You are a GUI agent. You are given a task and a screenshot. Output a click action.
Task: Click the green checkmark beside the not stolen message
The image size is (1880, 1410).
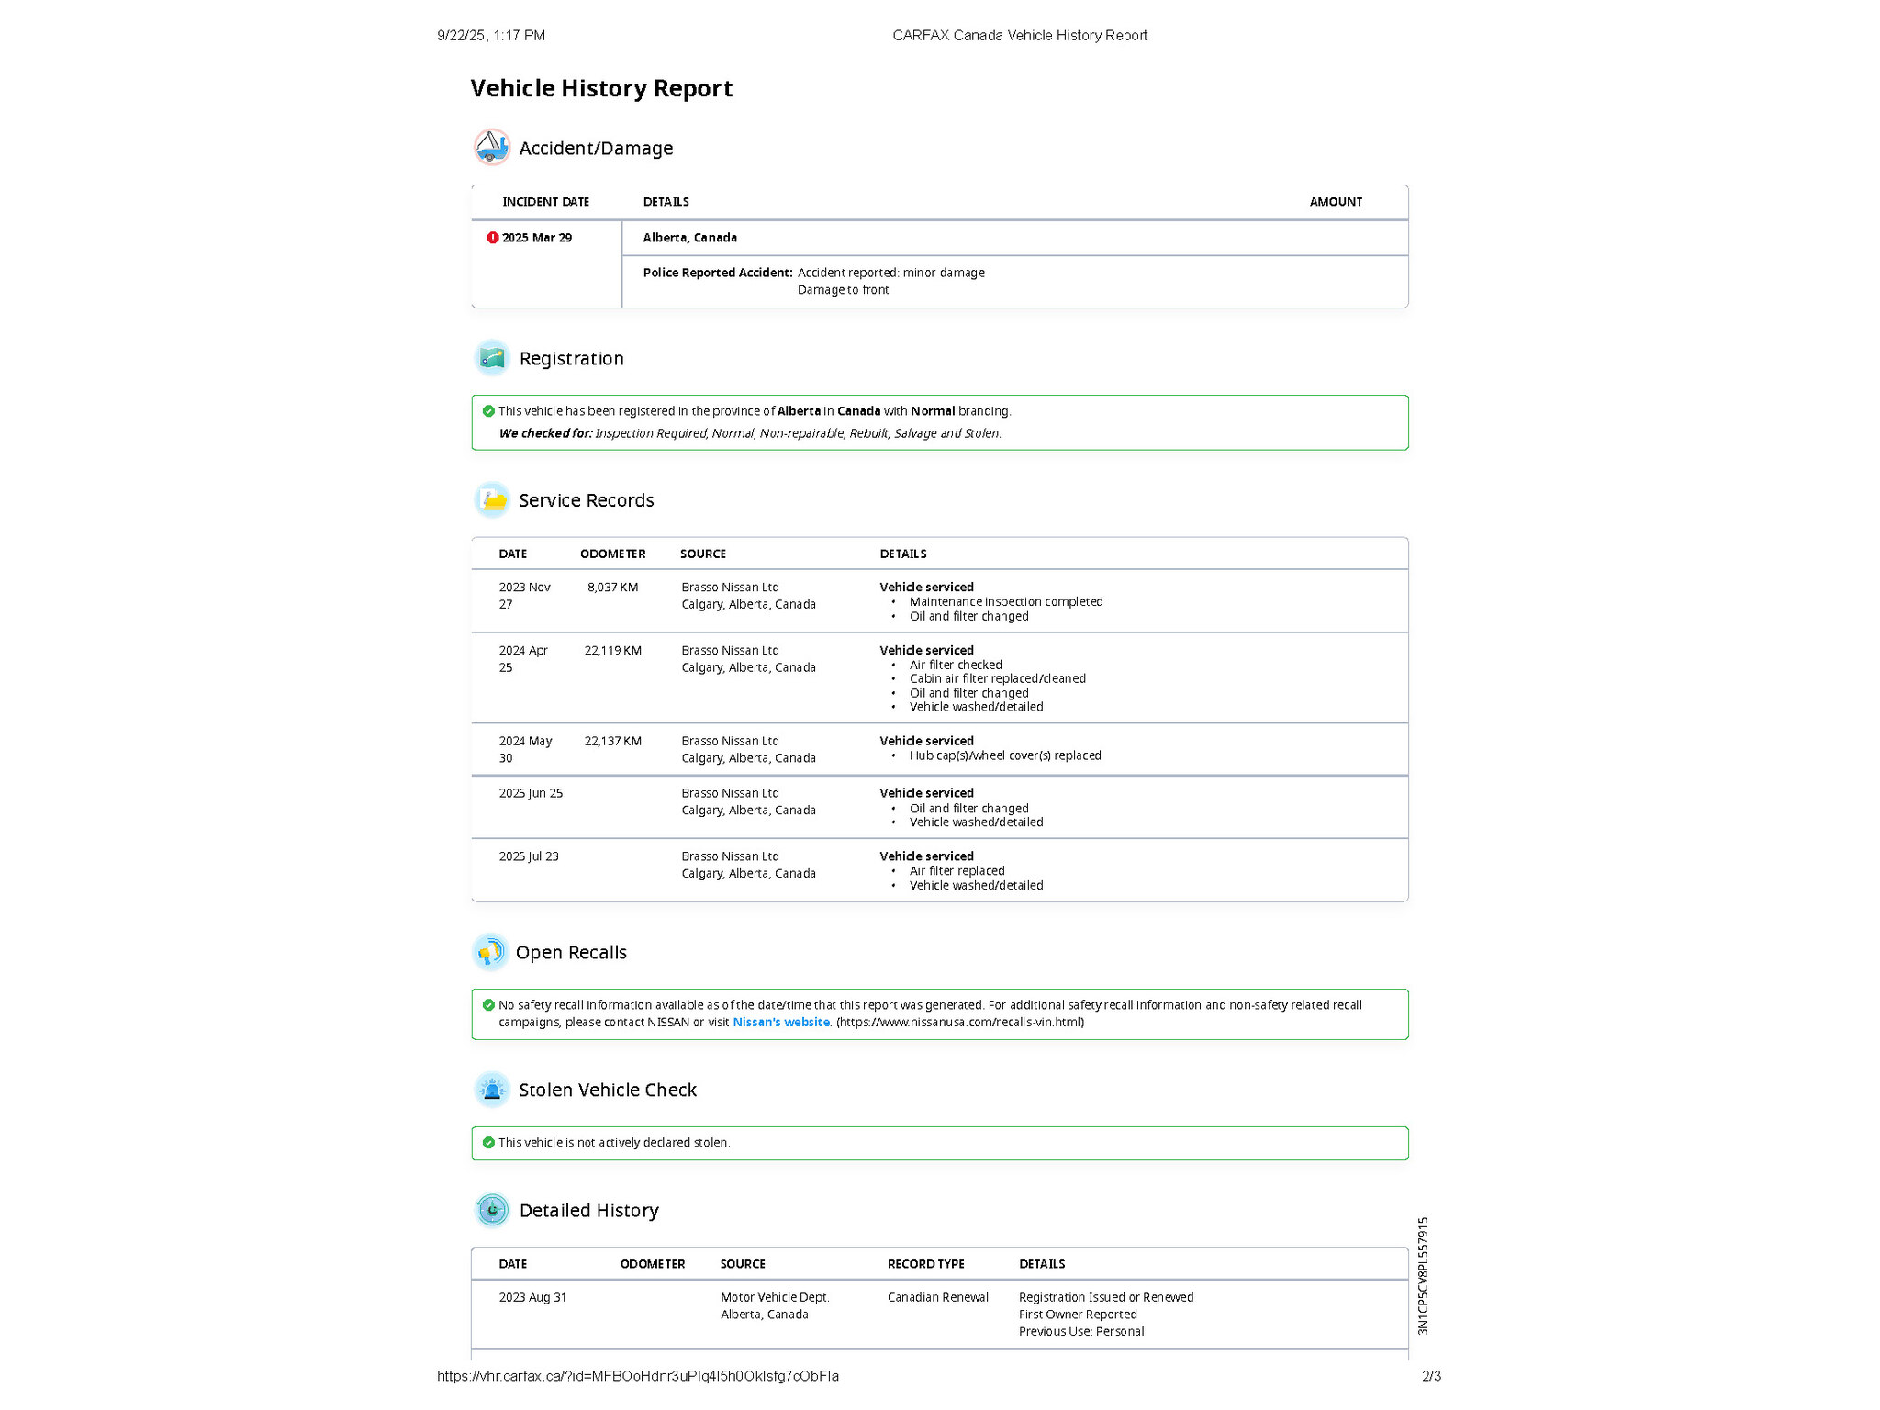pyautogui.click(x=488, y=1143)
